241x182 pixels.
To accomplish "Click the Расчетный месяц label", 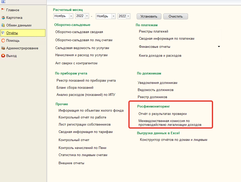I will pyautogui.click(x=68, y=10).
